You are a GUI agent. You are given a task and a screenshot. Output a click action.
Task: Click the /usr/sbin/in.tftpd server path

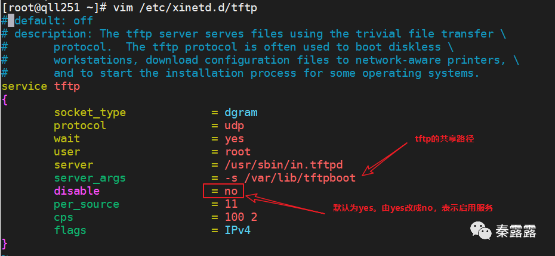(284, 165)
